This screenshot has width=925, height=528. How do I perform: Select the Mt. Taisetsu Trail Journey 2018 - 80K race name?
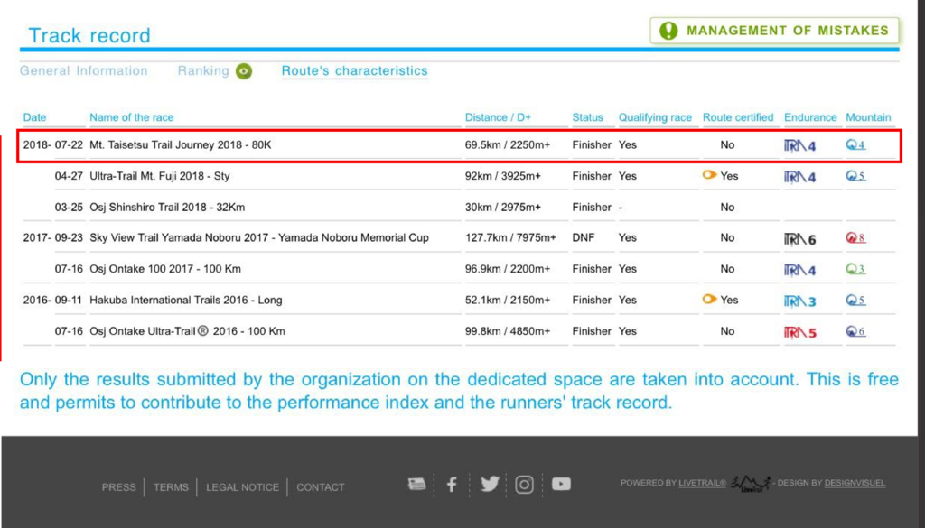click(181, 145)
